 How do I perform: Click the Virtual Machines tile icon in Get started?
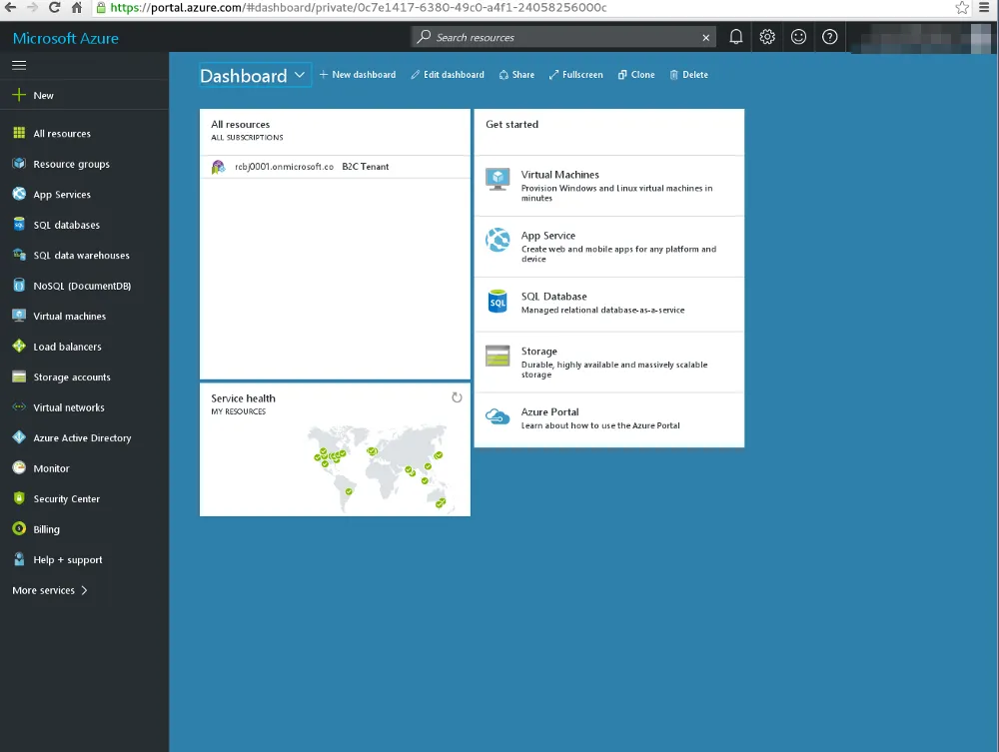pos(498,180)
